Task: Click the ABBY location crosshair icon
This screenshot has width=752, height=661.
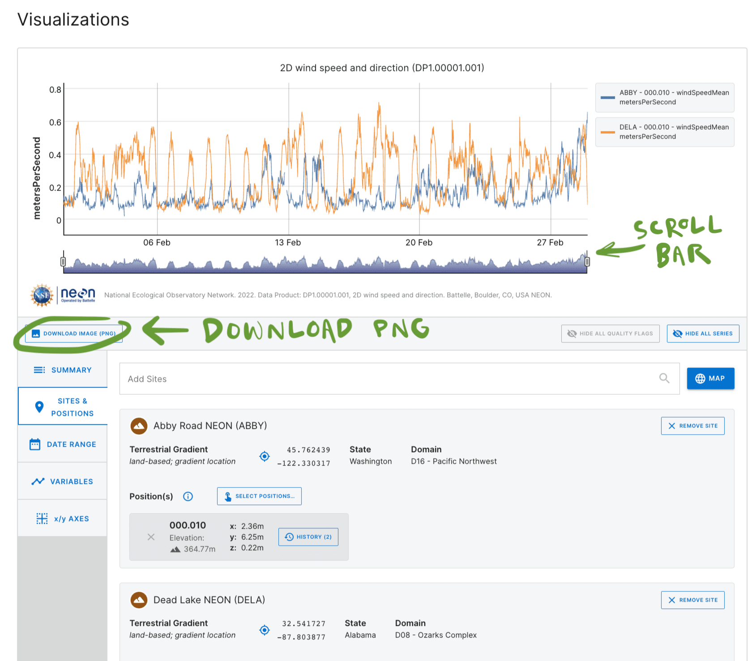Action: 264,456
